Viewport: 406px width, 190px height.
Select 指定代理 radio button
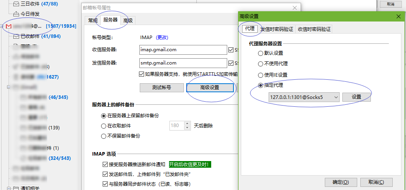point(260,85)
